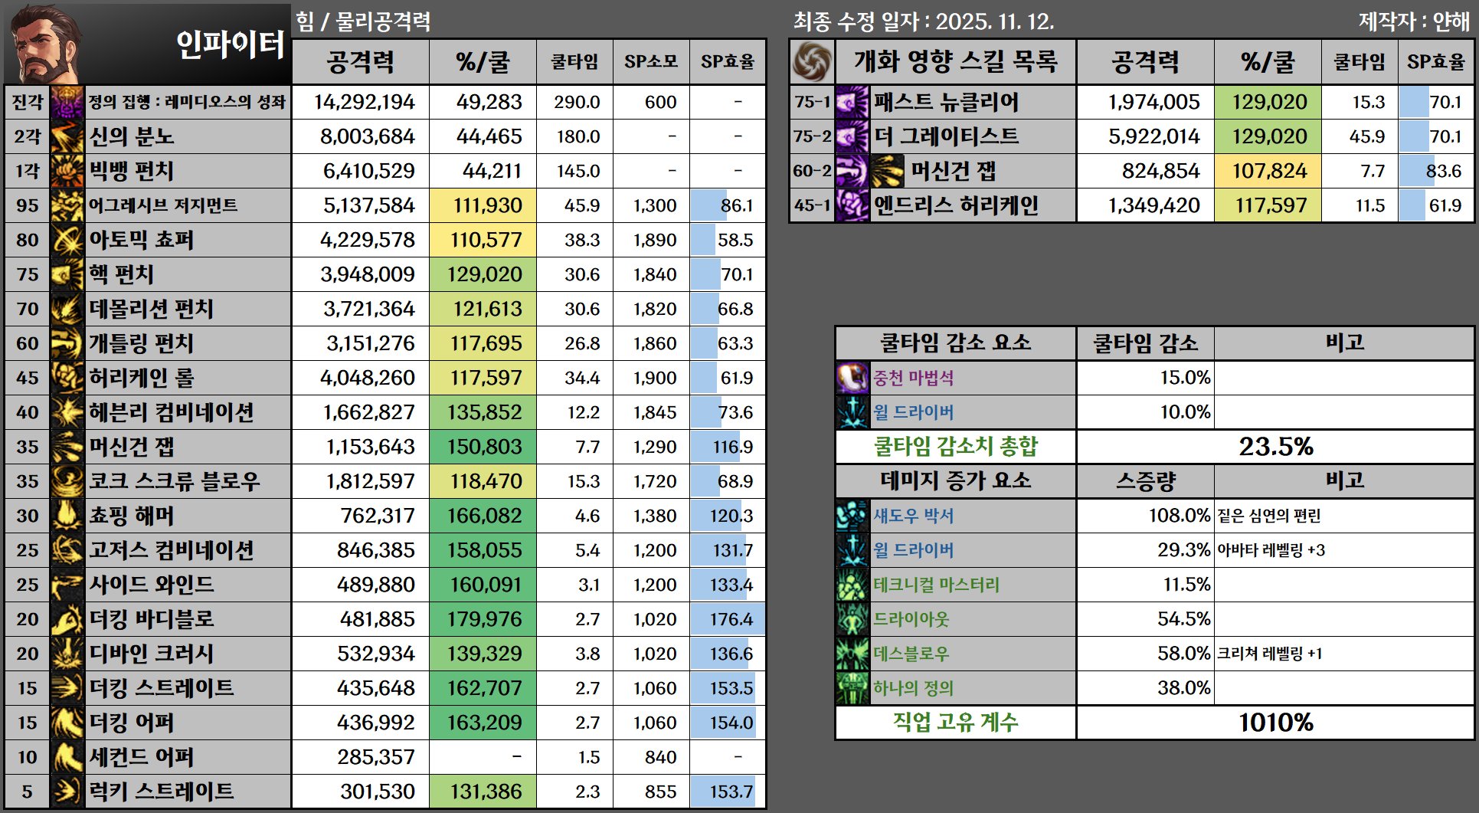Click the 개화 swirl emblem icon

point(811,61)
